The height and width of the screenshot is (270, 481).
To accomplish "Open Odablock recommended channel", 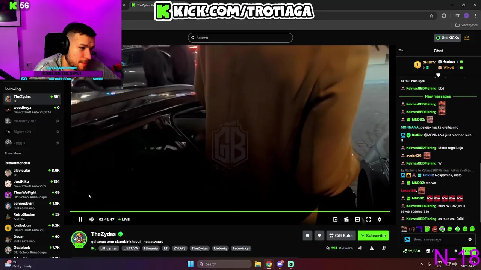I will tap(32, 249).
